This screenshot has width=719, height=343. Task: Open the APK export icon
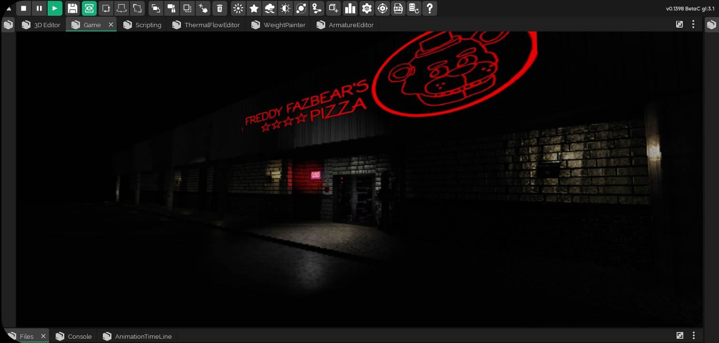coord(398,8)
